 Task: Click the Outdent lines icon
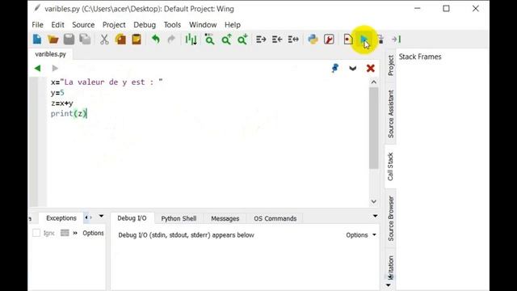(x=277, y=40)
